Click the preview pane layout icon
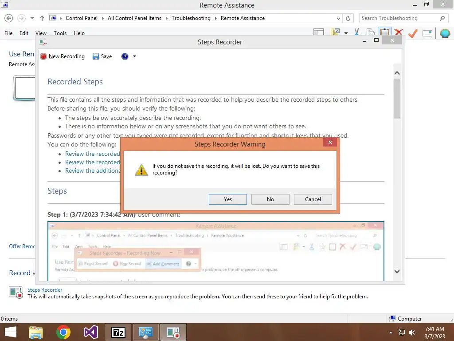Viewport: 454px width, 341px height. [318, 32]
